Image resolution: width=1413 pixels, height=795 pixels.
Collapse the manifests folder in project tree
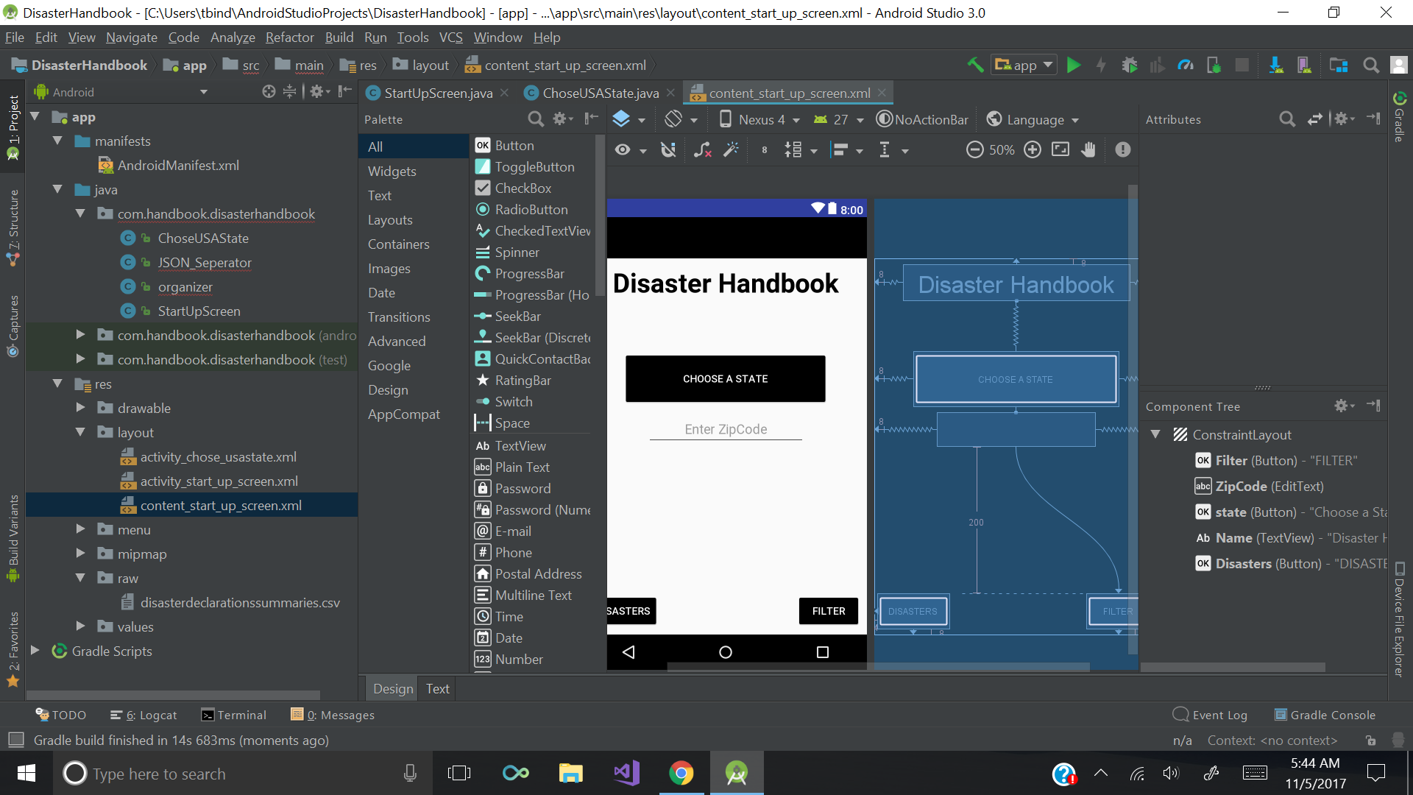[57, 141]
